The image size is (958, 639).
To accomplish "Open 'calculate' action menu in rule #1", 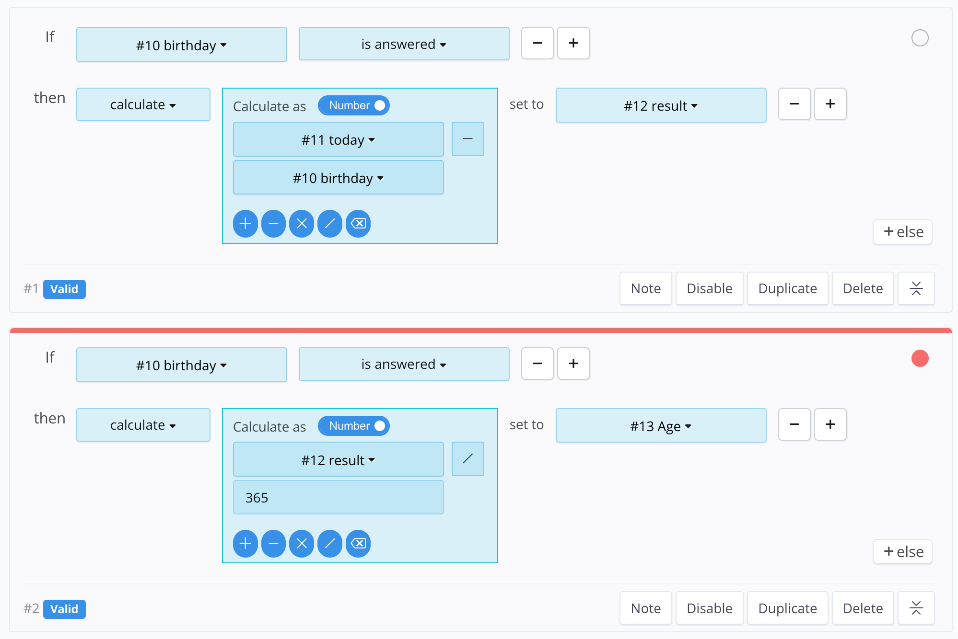I will point(143,104).
